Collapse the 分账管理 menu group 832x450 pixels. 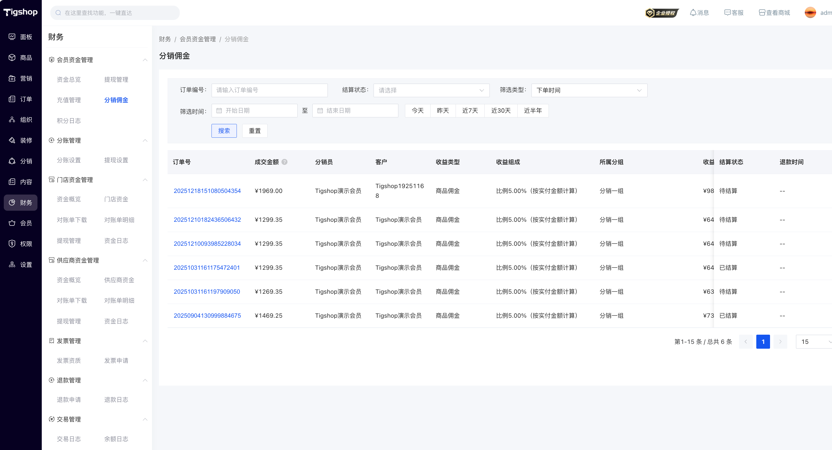145,140
